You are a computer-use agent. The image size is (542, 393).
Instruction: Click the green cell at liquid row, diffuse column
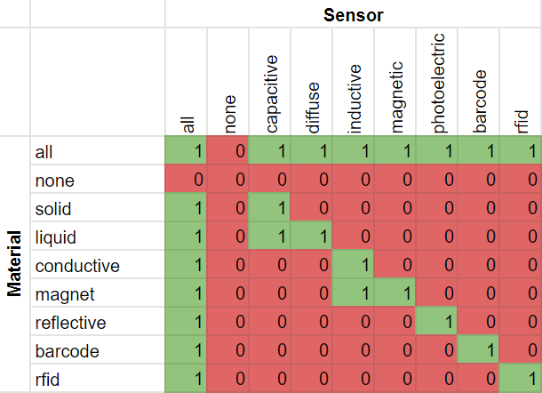click(313, 237)
